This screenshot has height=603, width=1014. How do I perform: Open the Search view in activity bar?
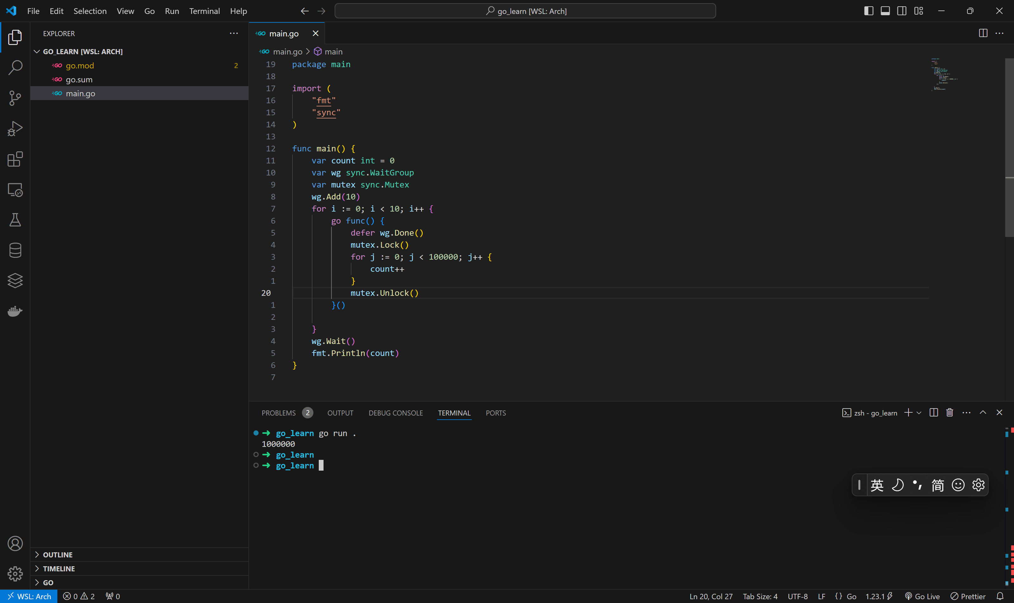tap(15, 67)
